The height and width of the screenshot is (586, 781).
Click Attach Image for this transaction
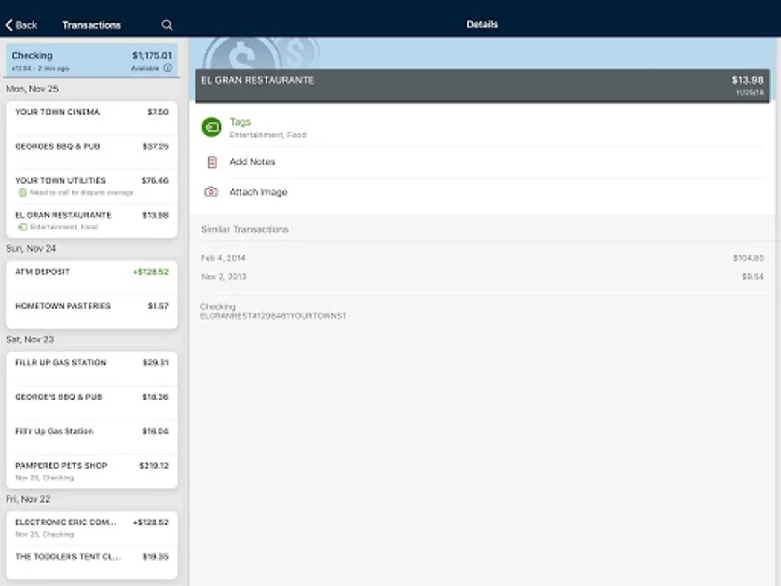[258, 191]
